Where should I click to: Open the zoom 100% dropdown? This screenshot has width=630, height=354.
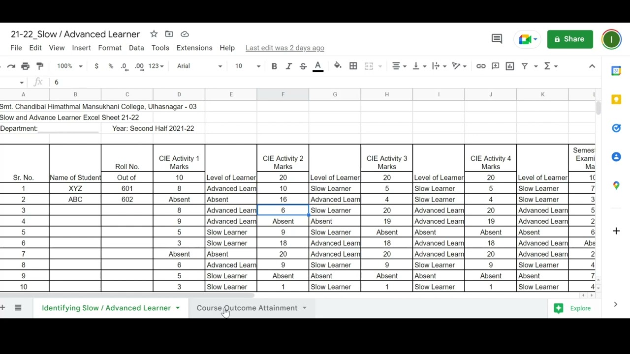pyautogui.click(x=69, y=66)
